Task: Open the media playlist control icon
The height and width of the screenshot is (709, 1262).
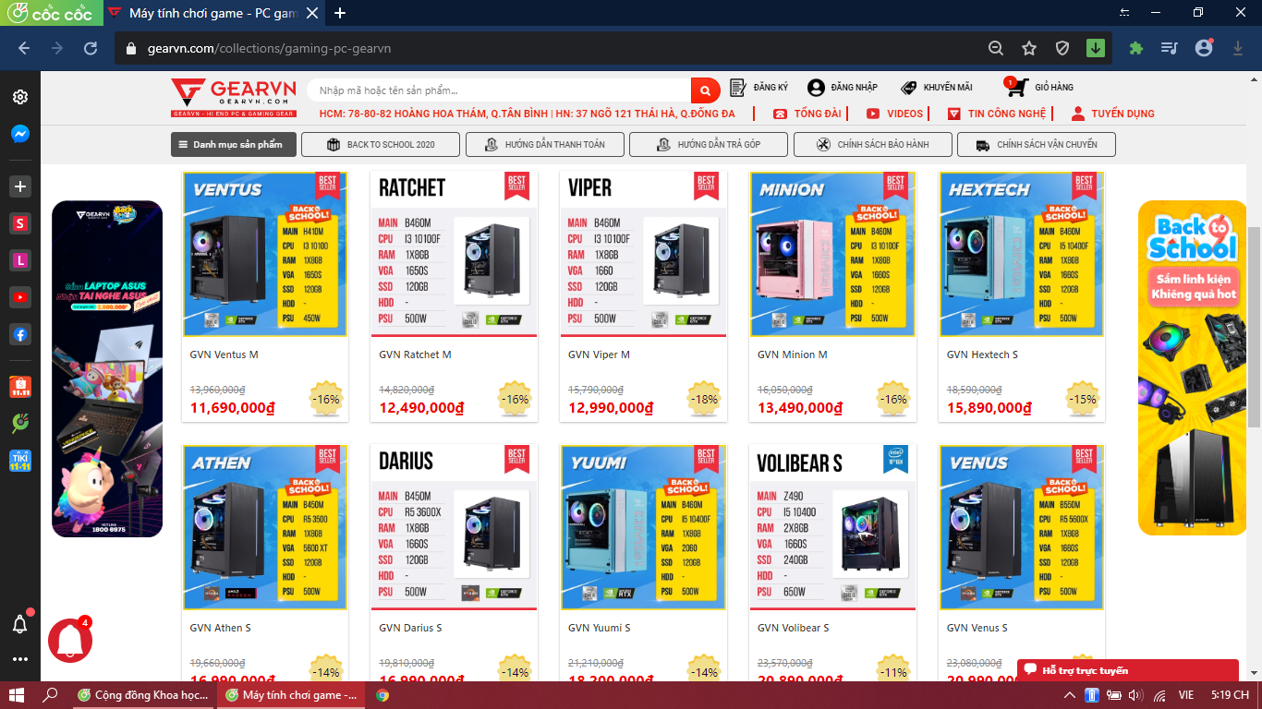Action: (x=1170, y=48)
